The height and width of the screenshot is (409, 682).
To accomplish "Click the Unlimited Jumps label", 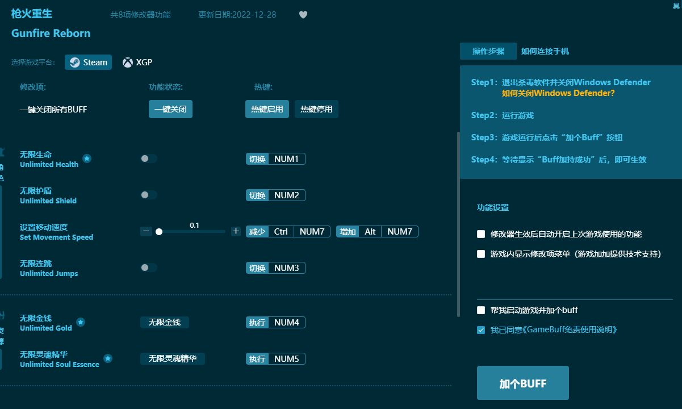I will point(49,274).
